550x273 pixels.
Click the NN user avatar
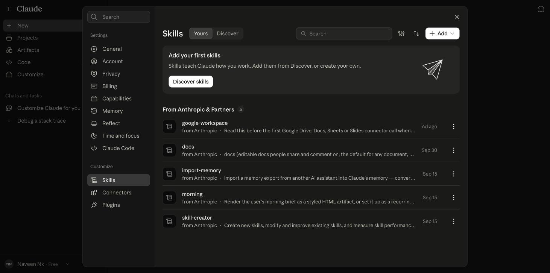9,264
